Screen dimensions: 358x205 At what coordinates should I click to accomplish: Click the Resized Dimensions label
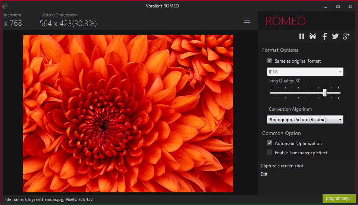[x=59, y=15]
